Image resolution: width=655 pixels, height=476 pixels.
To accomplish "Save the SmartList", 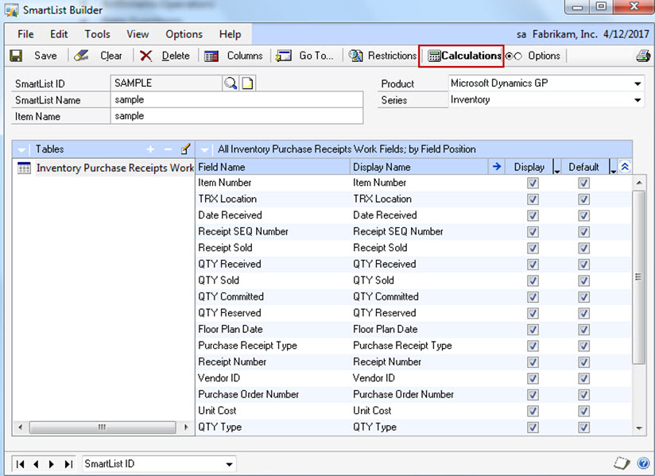I will coord(38,56).
